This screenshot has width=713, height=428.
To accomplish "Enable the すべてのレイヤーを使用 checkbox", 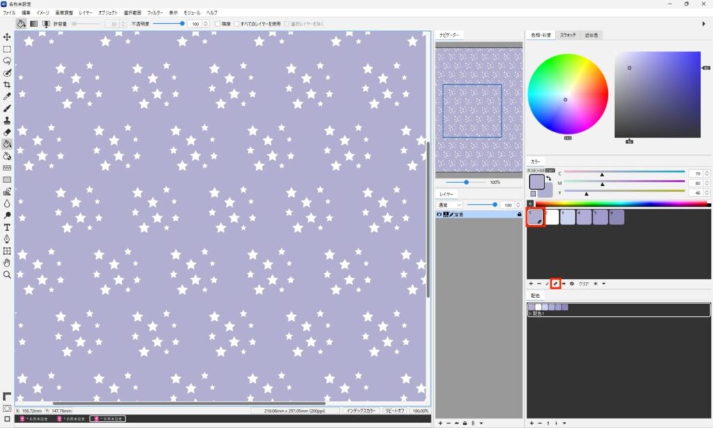I will tap(237, 24).
